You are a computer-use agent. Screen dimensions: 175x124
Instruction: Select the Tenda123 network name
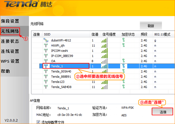click(58, 82)
